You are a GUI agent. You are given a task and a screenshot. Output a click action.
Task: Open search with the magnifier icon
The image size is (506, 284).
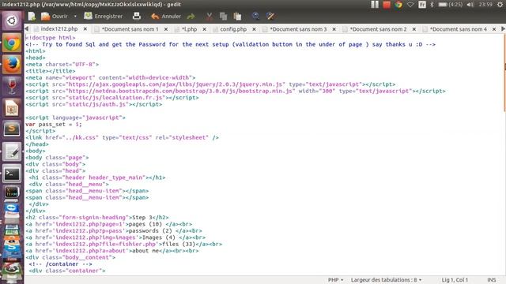click(255, 16)
